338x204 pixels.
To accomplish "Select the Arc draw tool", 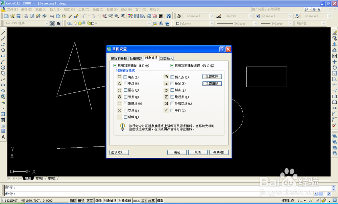I will point(3,62).
